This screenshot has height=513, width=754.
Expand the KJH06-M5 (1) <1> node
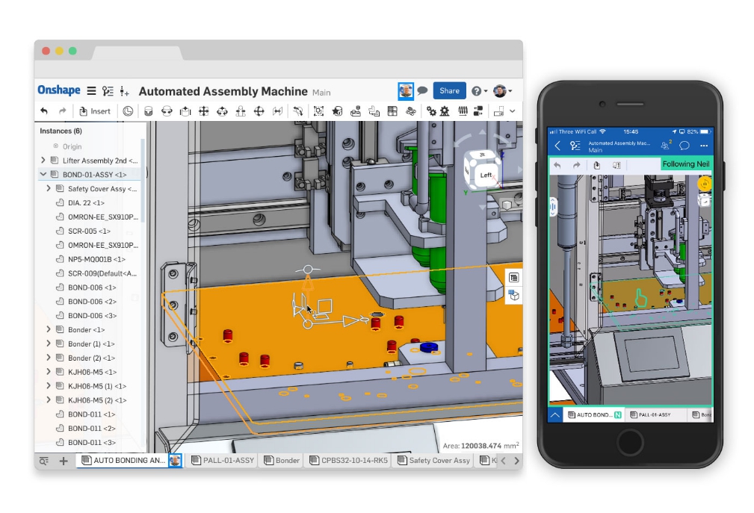click(x=49, y=386)
